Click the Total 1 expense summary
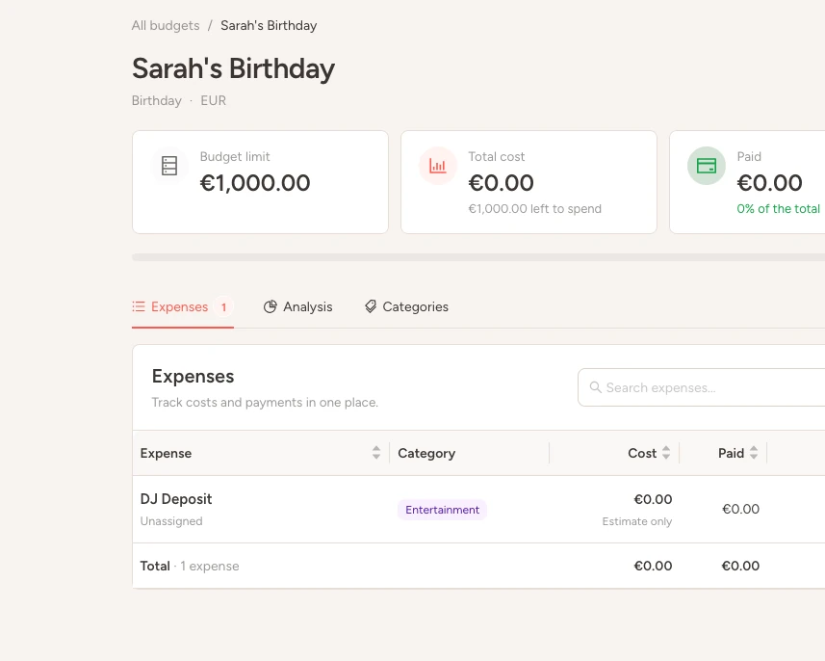The width and height of the screenshot is (825, 661). click(190, 566)
